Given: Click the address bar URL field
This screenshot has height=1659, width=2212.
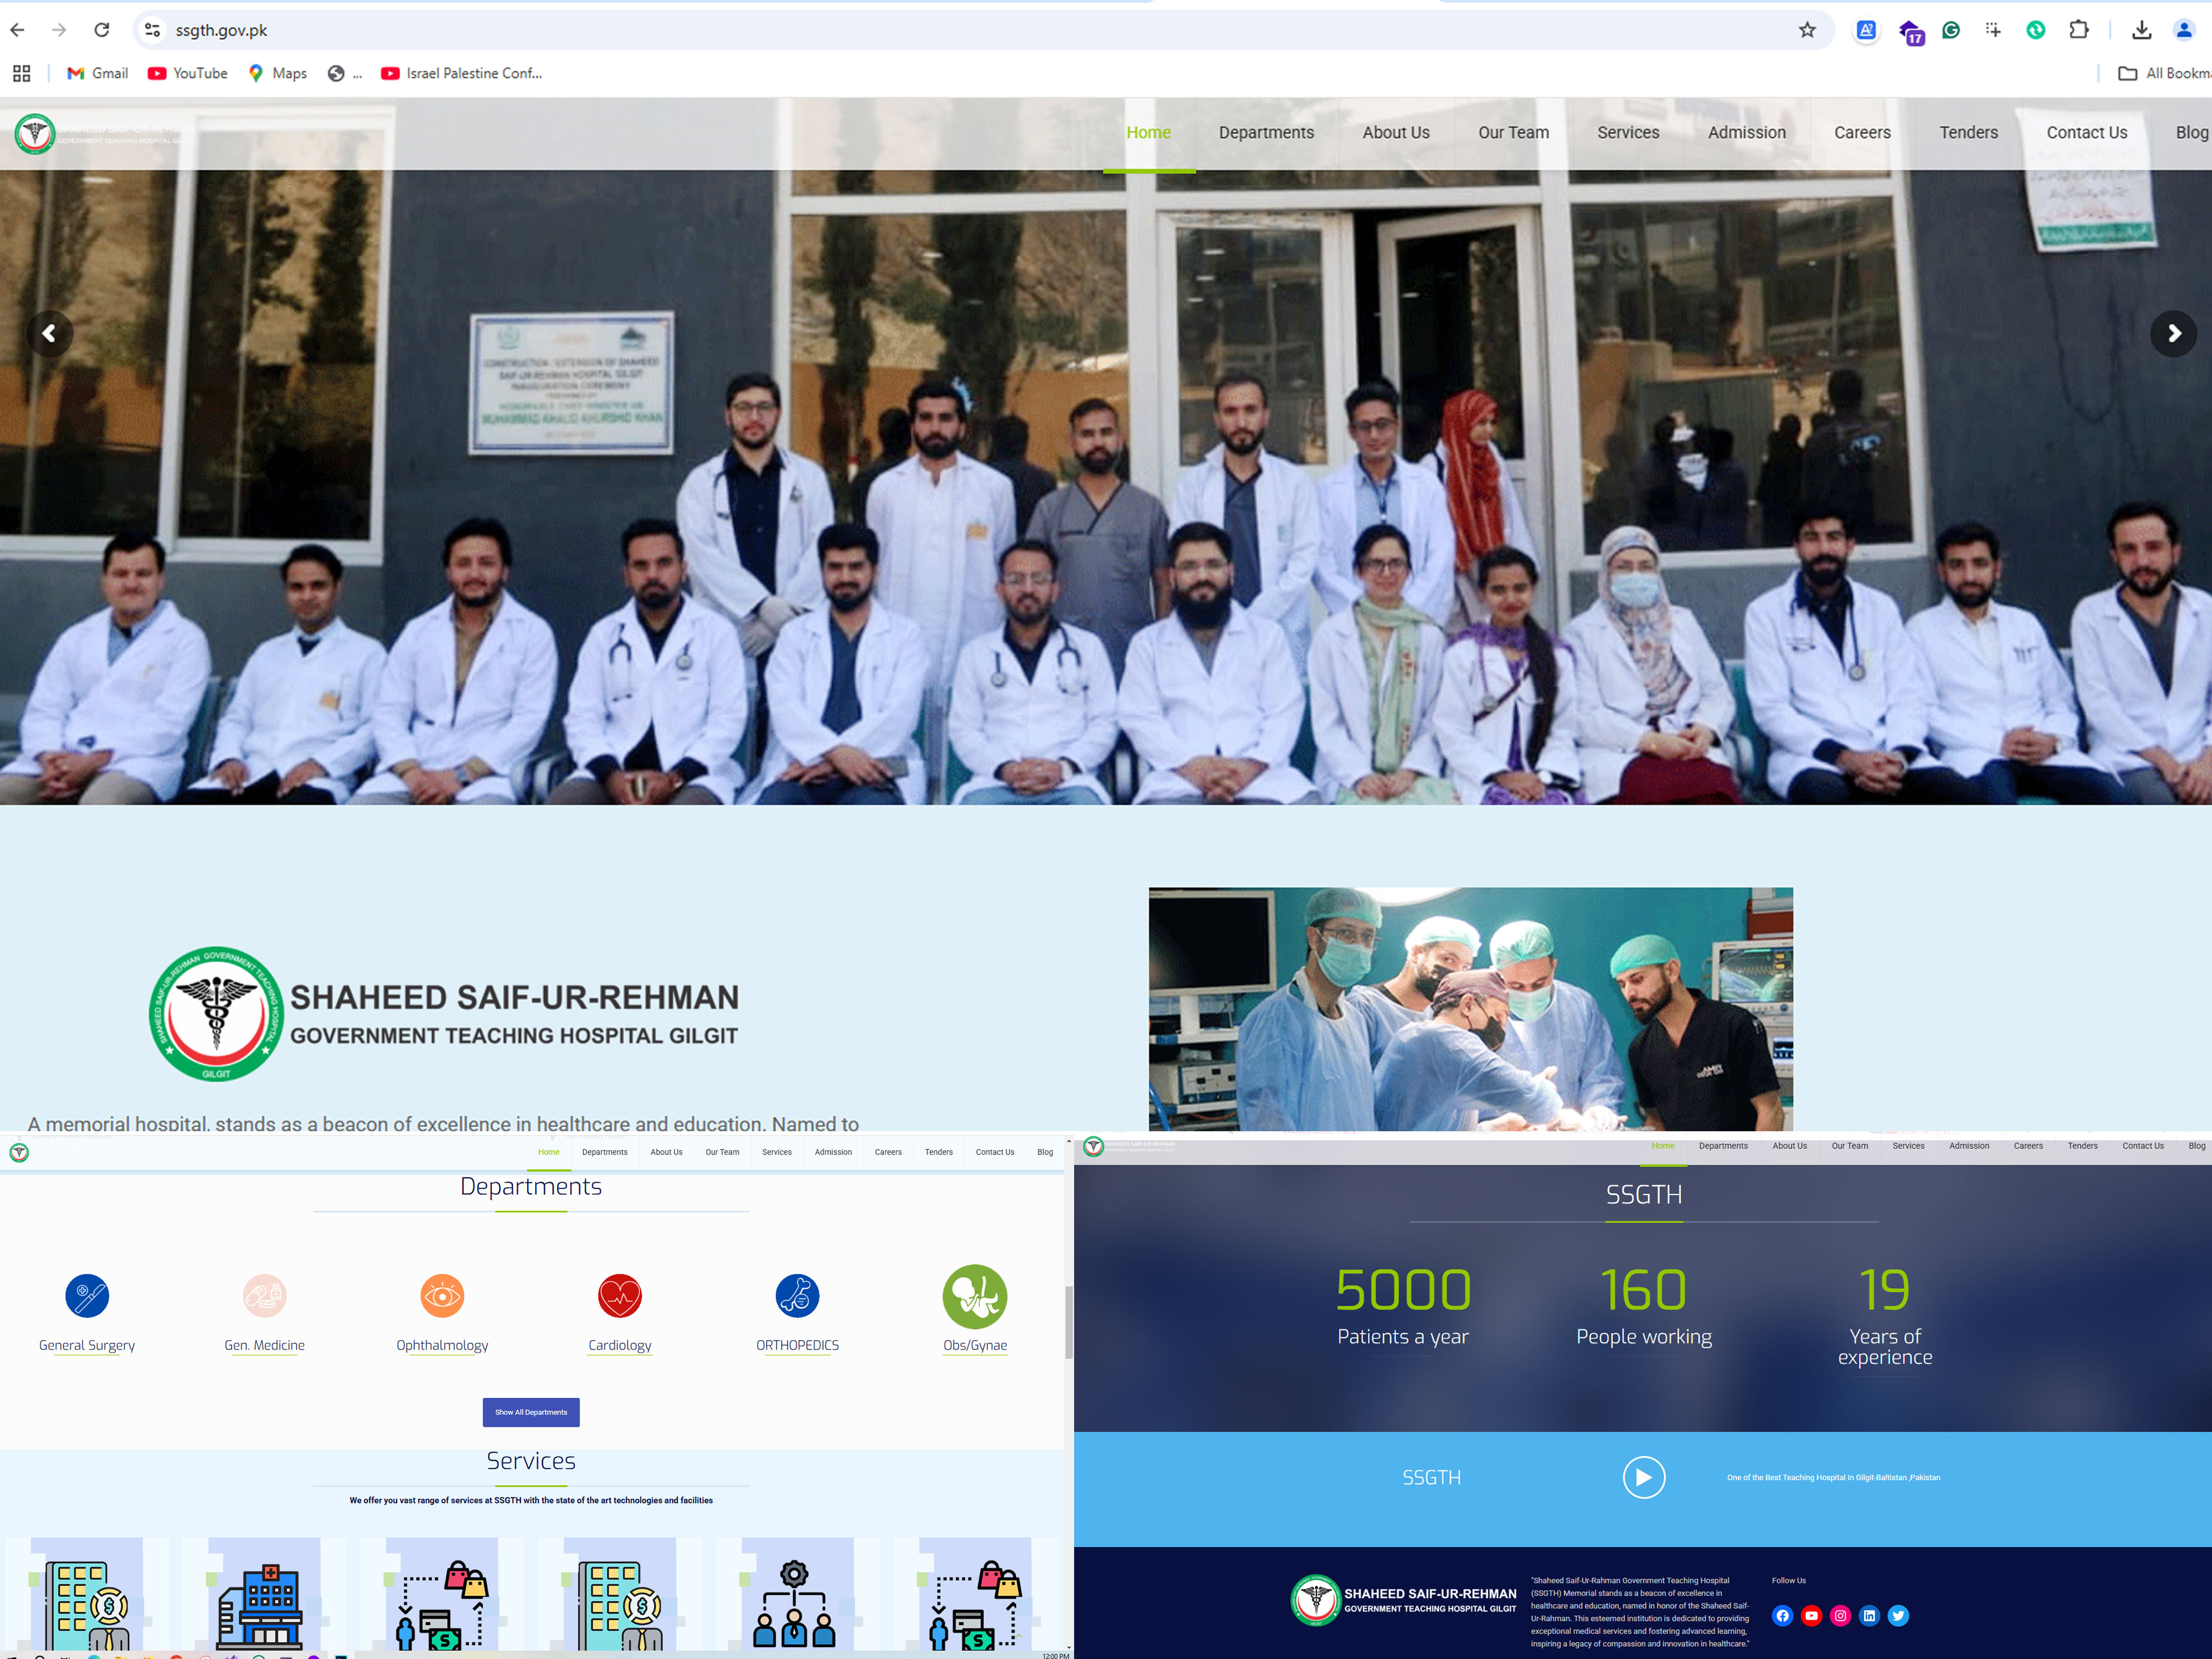Looking at the screenshot, I should [900, 30].
